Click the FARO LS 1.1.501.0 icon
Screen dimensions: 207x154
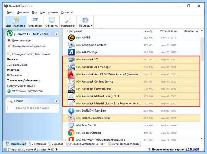pyautogui.click(x=71, y=118)
